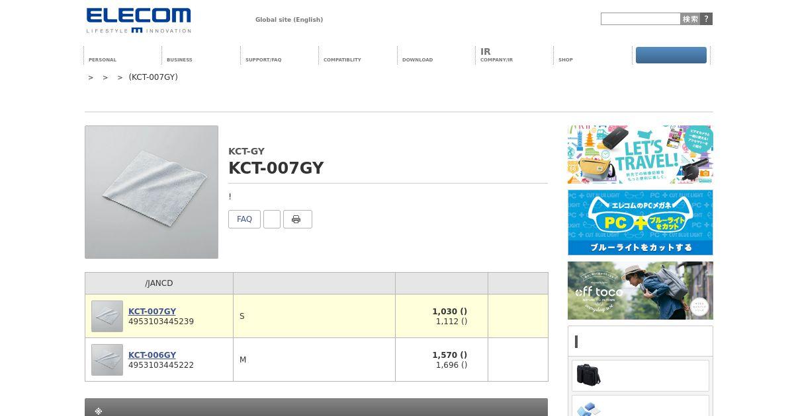Click the blue blocks category icon

pyautogui.click(x=588, y=409)
